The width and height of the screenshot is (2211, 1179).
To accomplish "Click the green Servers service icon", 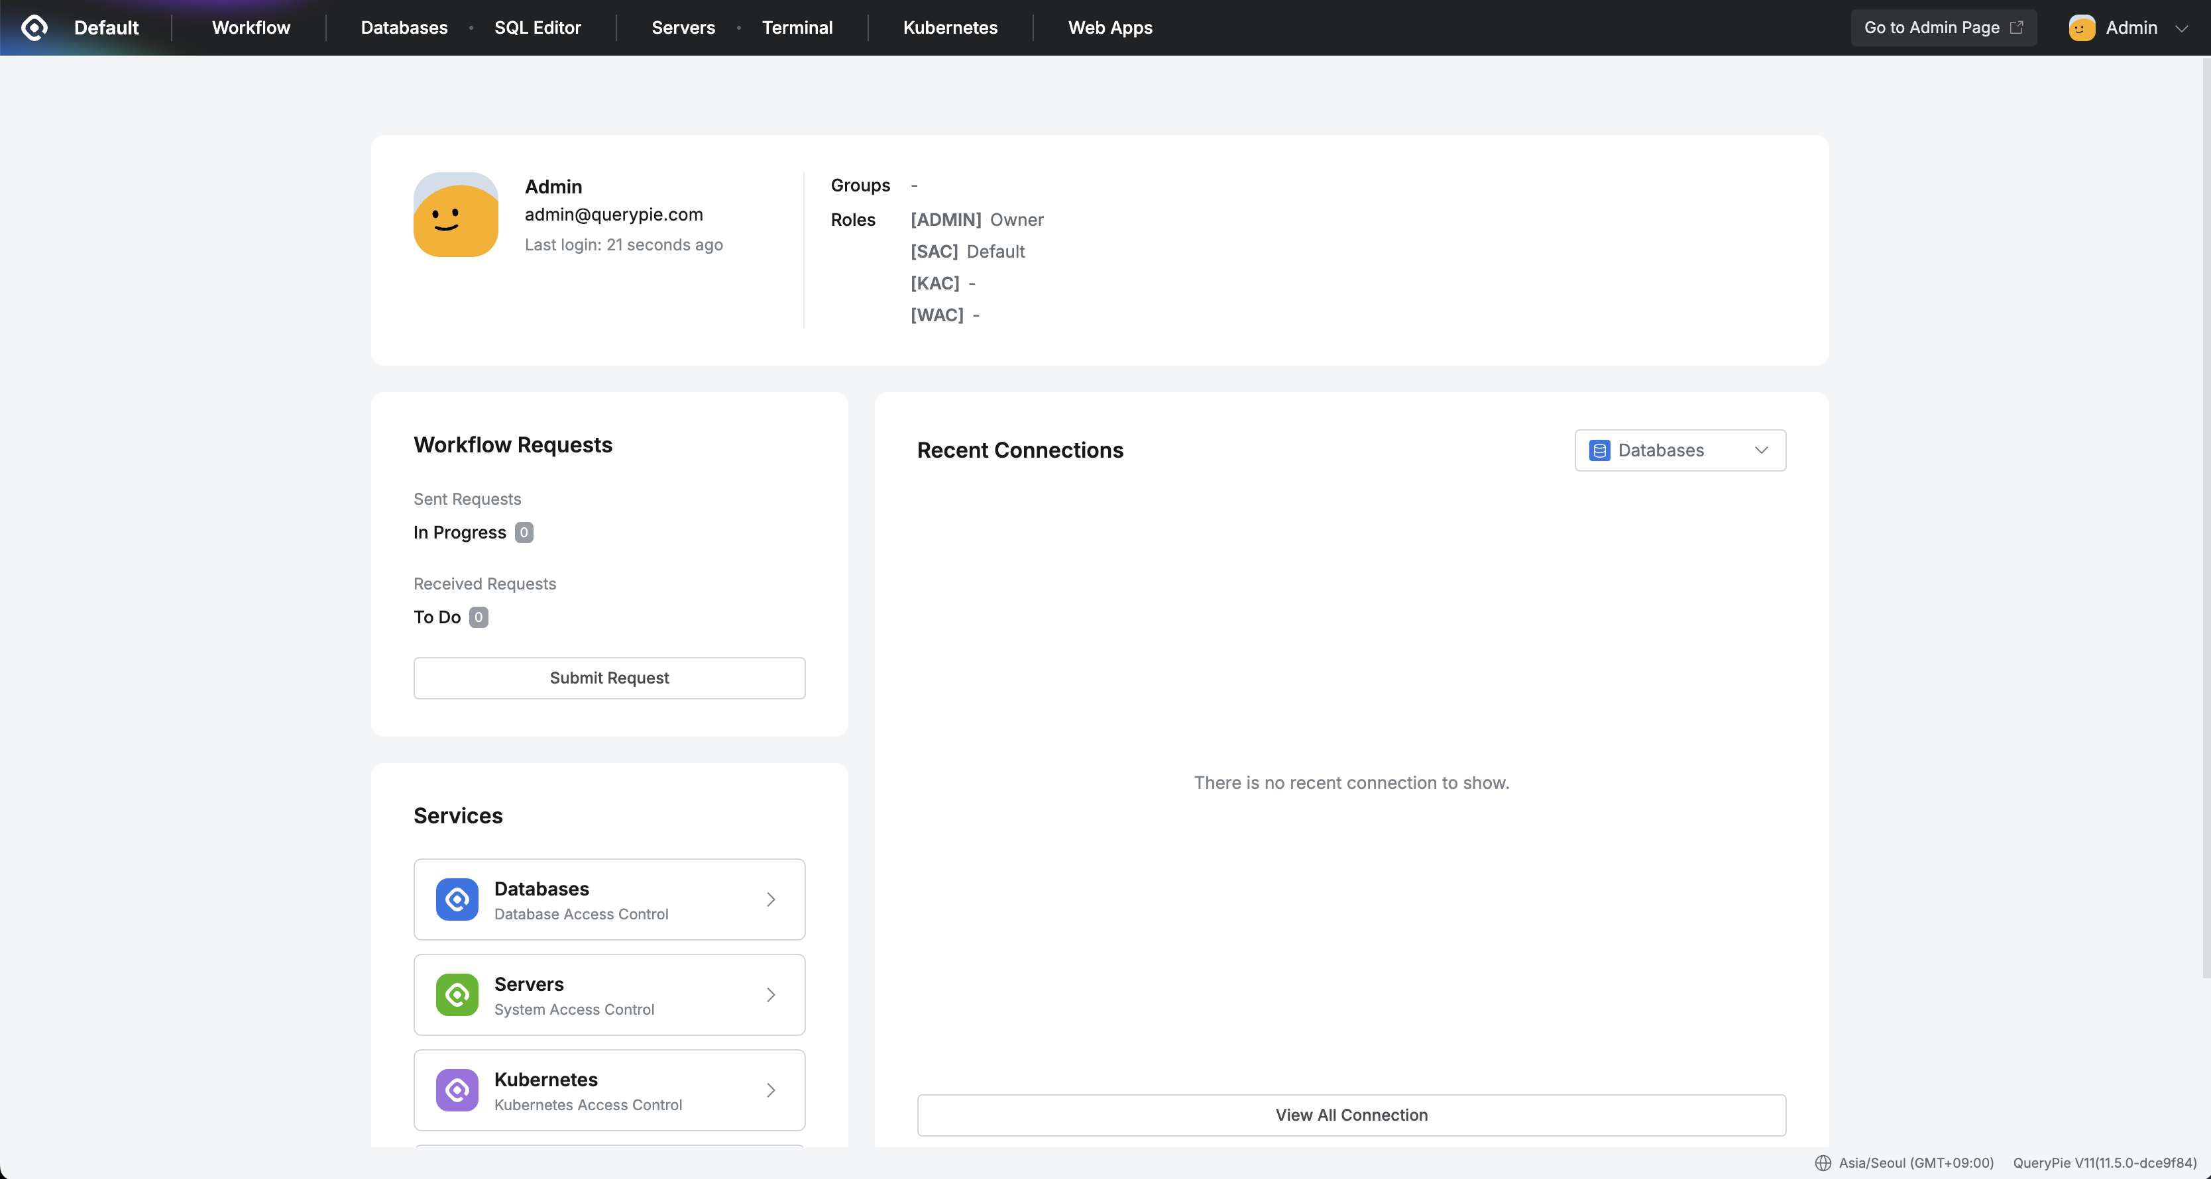I will [x=457, y=994].
